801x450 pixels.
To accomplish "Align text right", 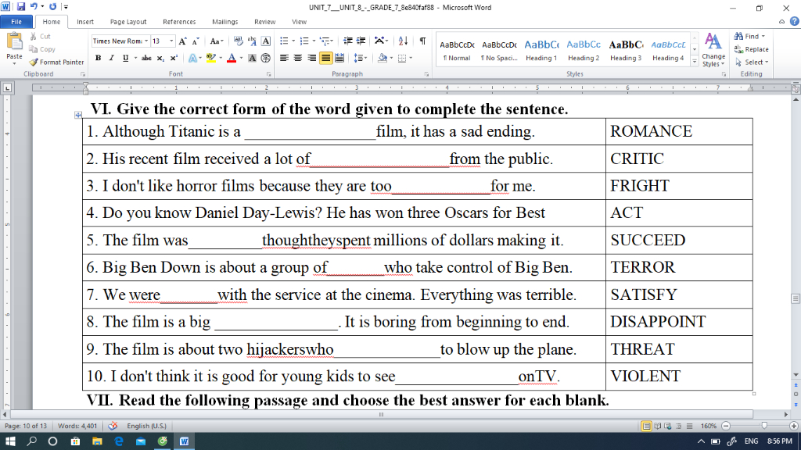I will pyautogui.click(x=311, y=58).
